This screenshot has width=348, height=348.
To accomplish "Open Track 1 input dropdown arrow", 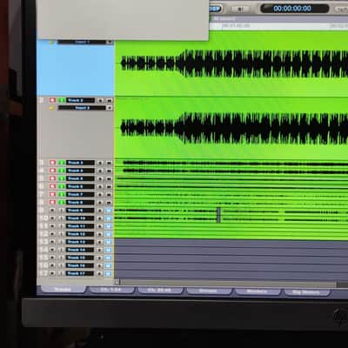I will pyautogui.click(x=110, y=42).
